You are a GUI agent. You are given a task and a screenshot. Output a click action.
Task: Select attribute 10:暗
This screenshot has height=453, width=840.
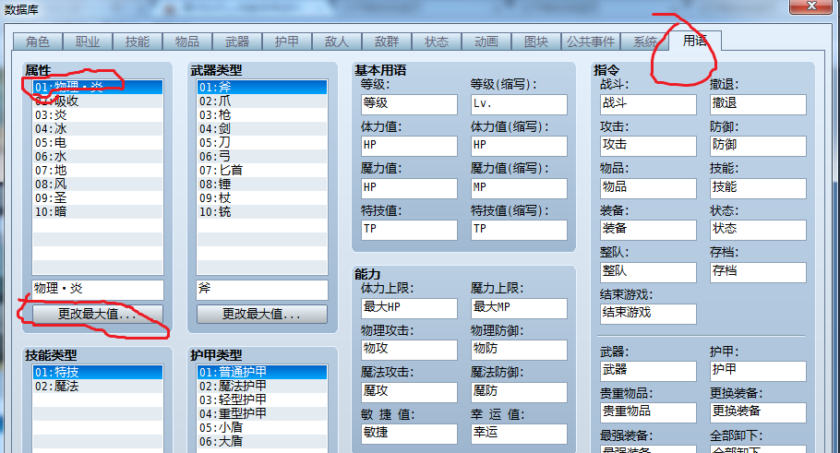click(x=98, y=212)
